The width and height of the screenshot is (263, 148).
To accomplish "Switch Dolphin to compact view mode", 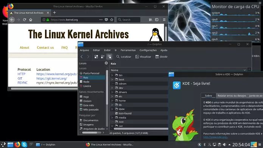I will point(103,57).
